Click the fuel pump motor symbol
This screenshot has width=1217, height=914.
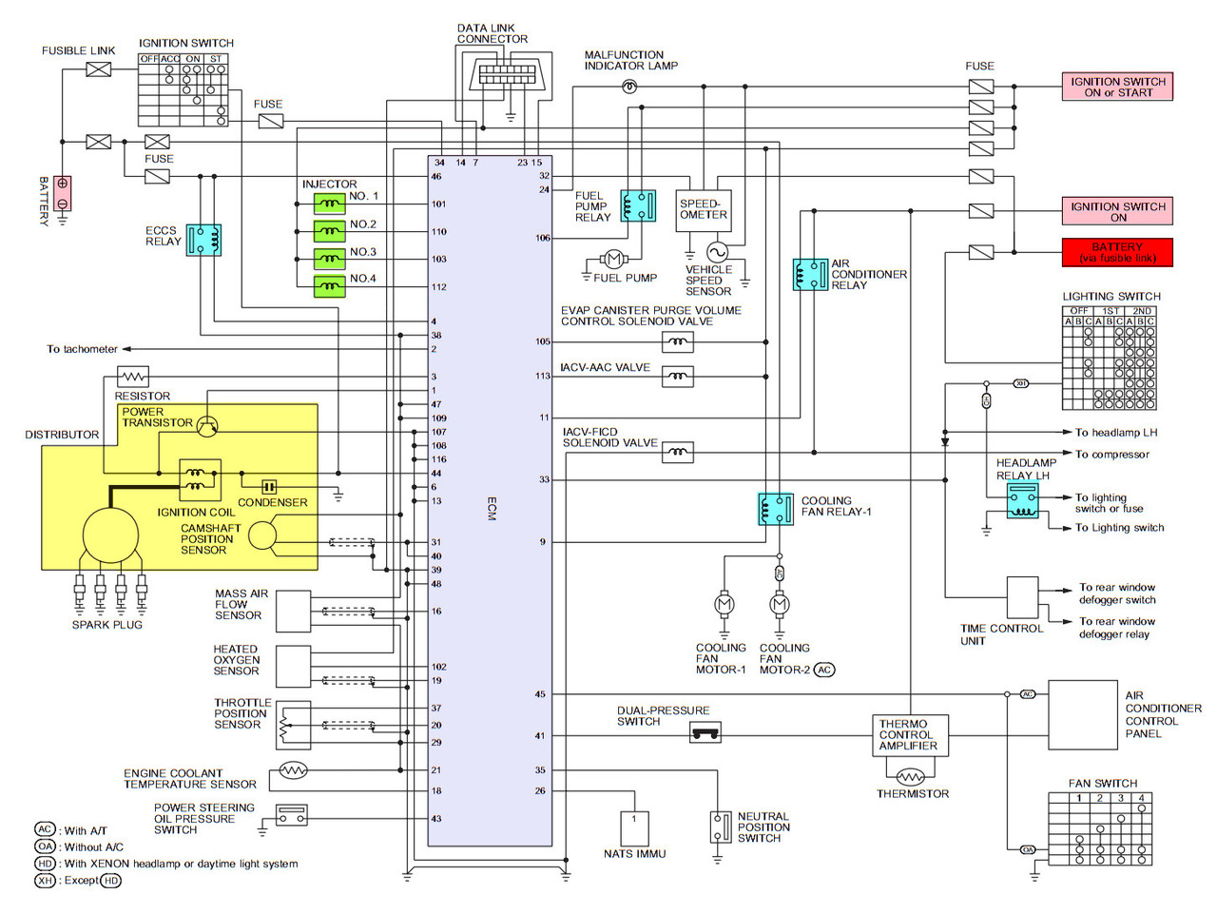613,259
